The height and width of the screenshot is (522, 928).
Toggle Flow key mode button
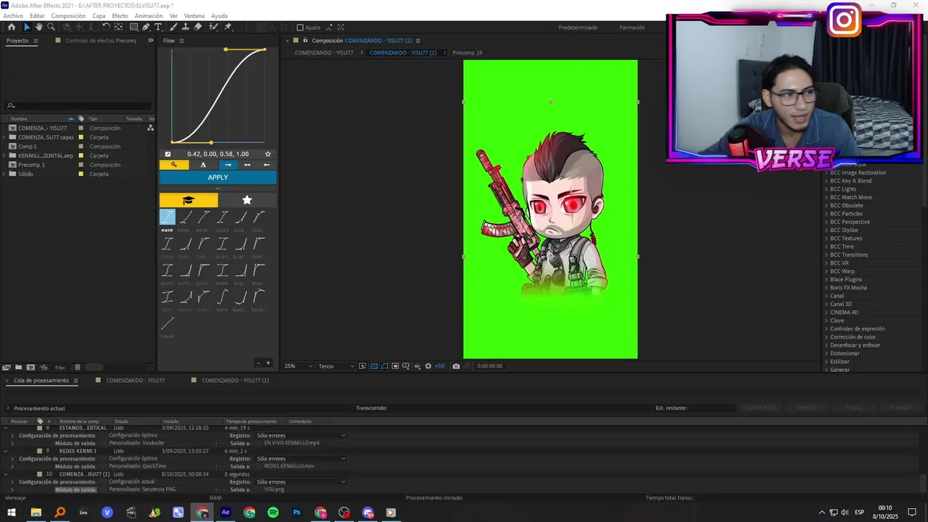tap(174, 165)
